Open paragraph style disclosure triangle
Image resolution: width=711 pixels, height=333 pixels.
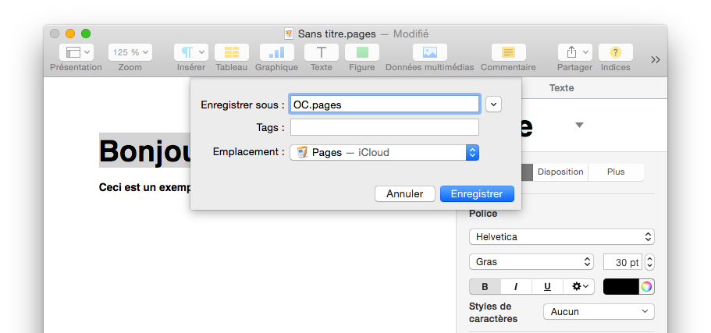pyautogui.click(x=580, y=125)
